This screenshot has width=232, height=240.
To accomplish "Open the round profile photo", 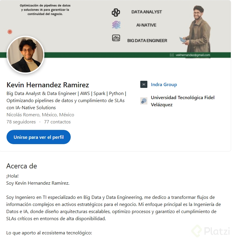I will 25,55.
